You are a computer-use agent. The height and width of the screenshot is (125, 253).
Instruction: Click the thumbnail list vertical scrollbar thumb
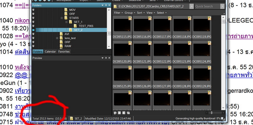point(223,21)
